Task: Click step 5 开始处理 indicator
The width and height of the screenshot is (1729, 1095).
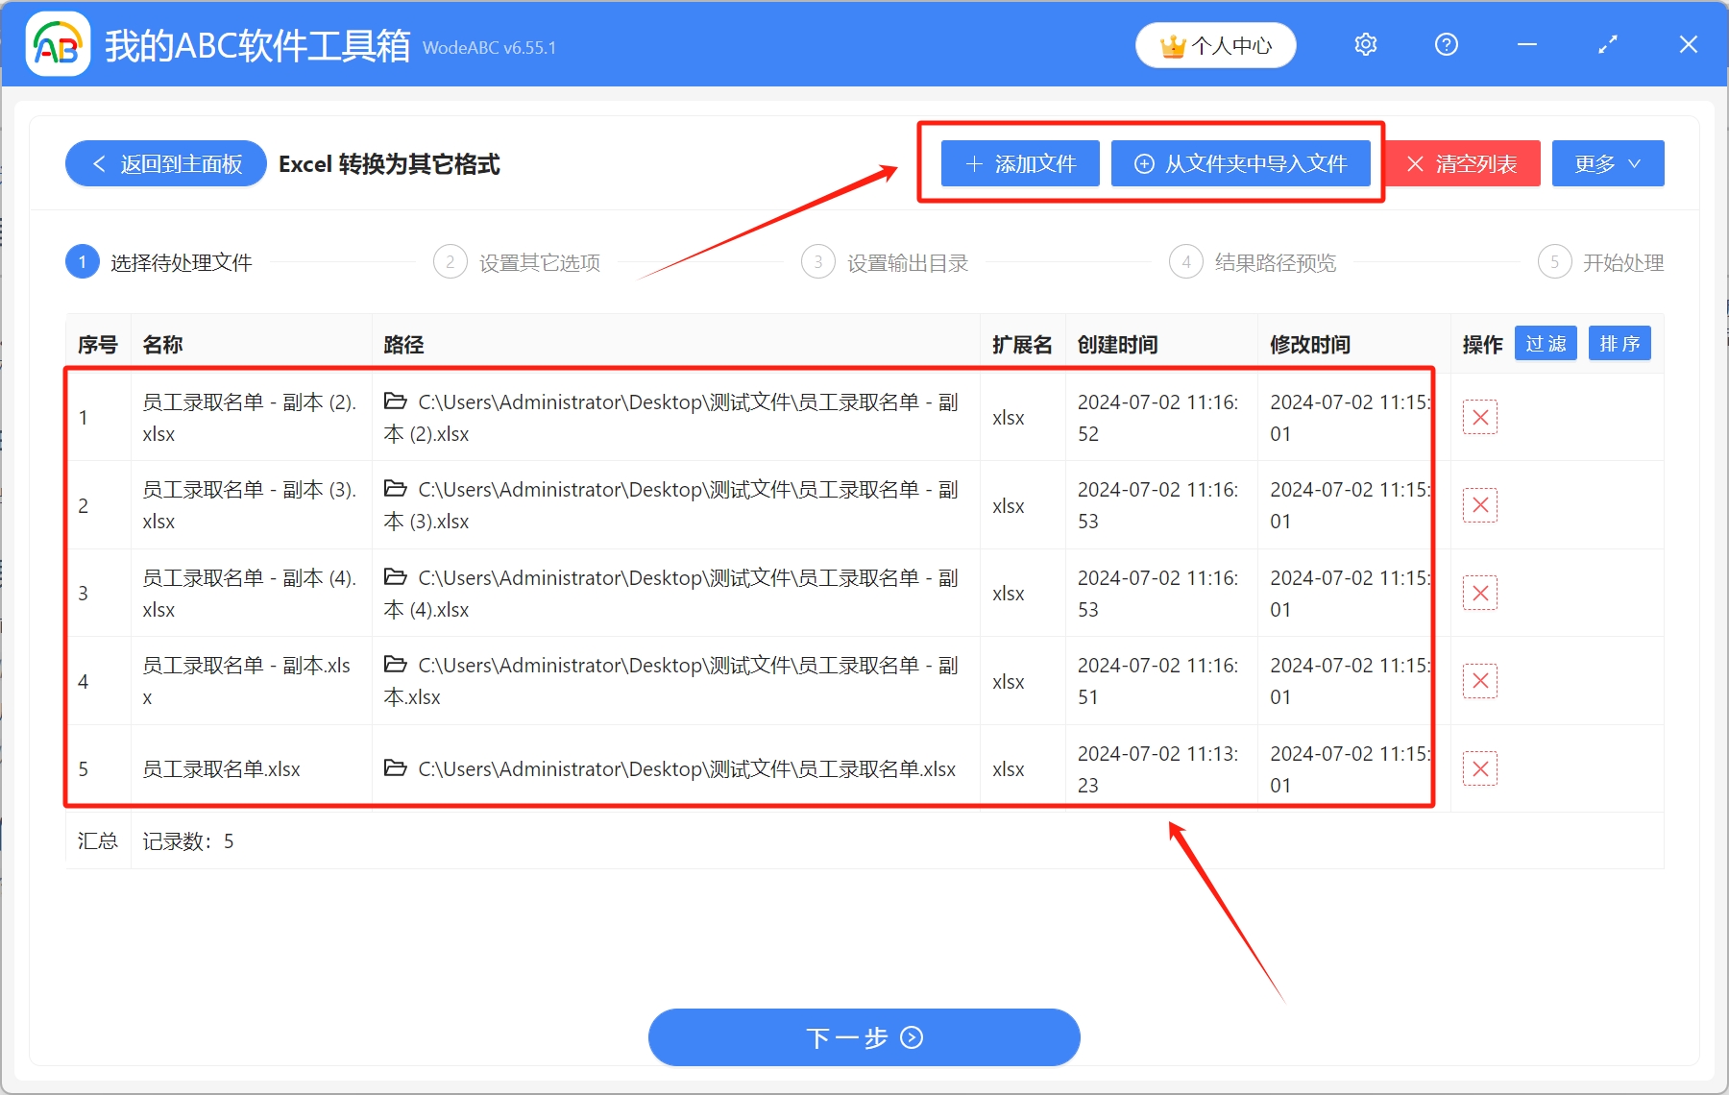Action: 1555,261
